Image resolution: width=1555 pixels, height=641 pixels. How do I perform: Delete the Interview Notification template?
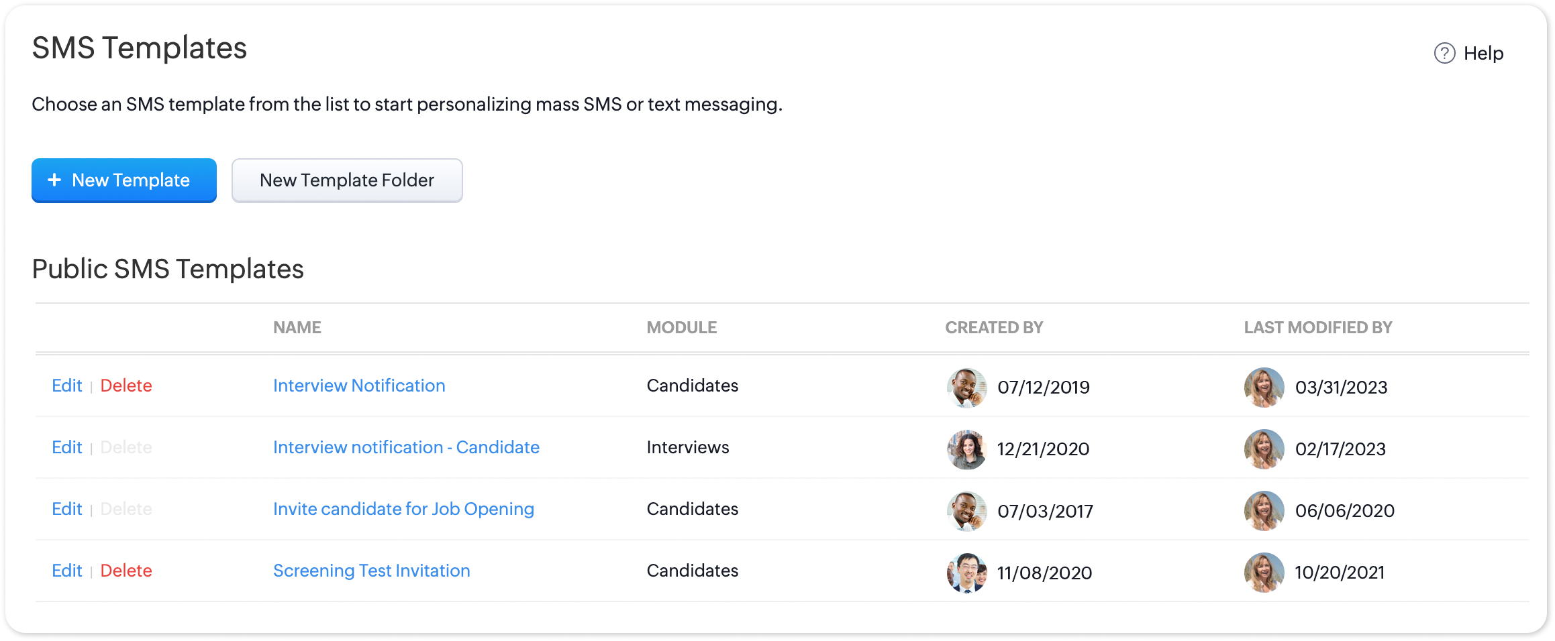[126, 386]
